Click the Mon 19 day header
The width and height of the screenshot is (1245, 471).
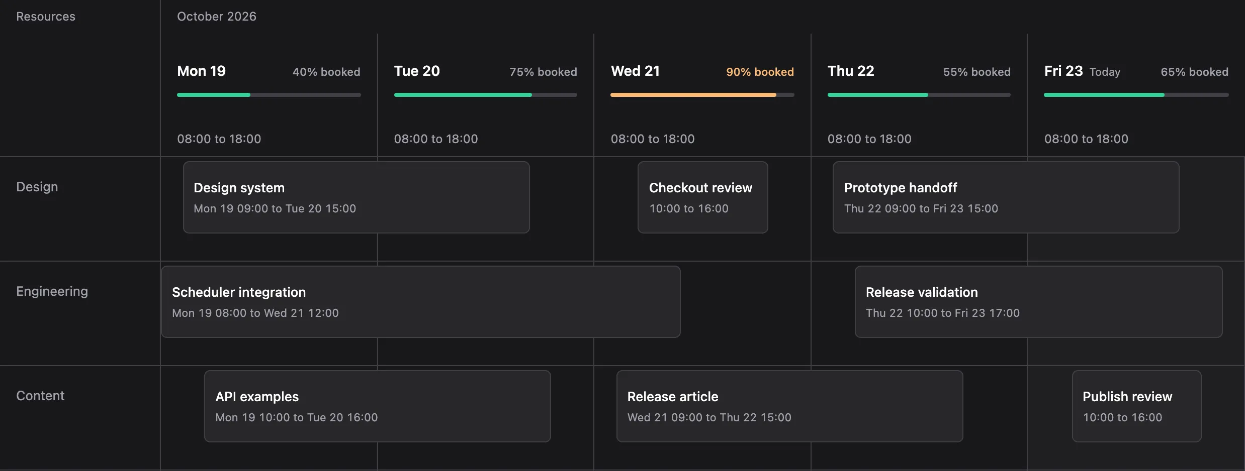[x=201, y=71]
